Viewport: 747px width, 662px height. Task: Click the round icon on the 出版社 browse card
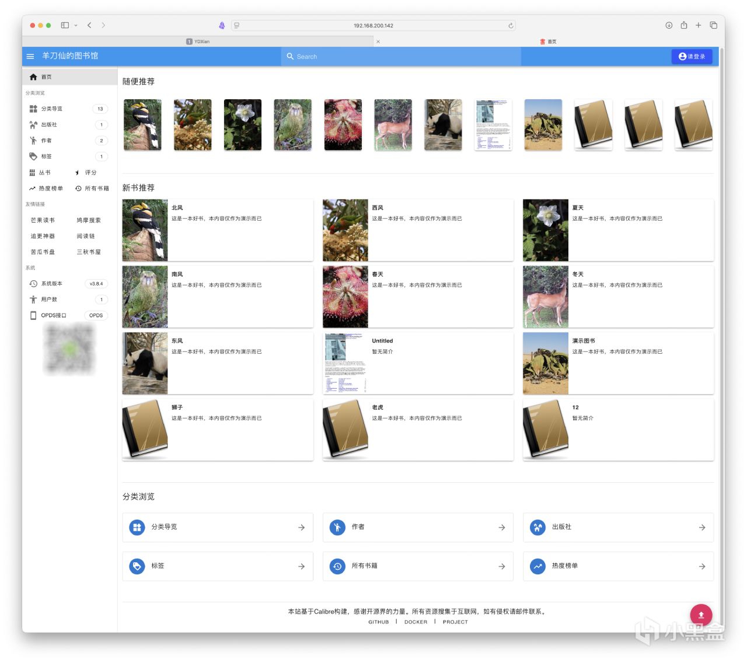tap(537, 527)
